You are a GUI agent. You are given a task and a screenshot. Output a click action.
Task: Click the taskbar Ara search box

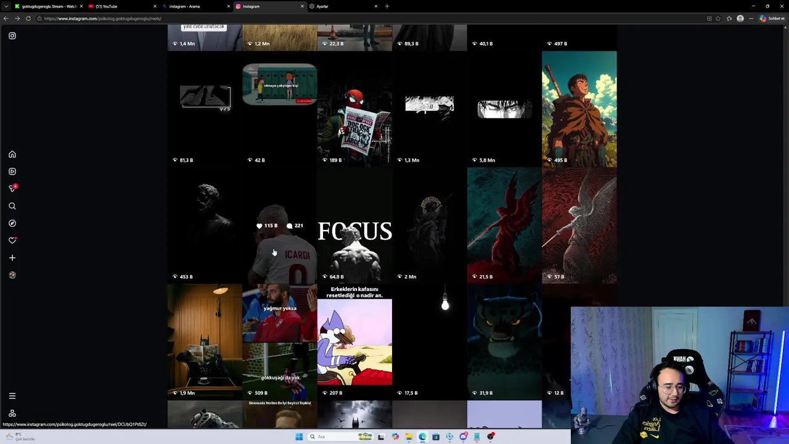click(x=340, y=437)
